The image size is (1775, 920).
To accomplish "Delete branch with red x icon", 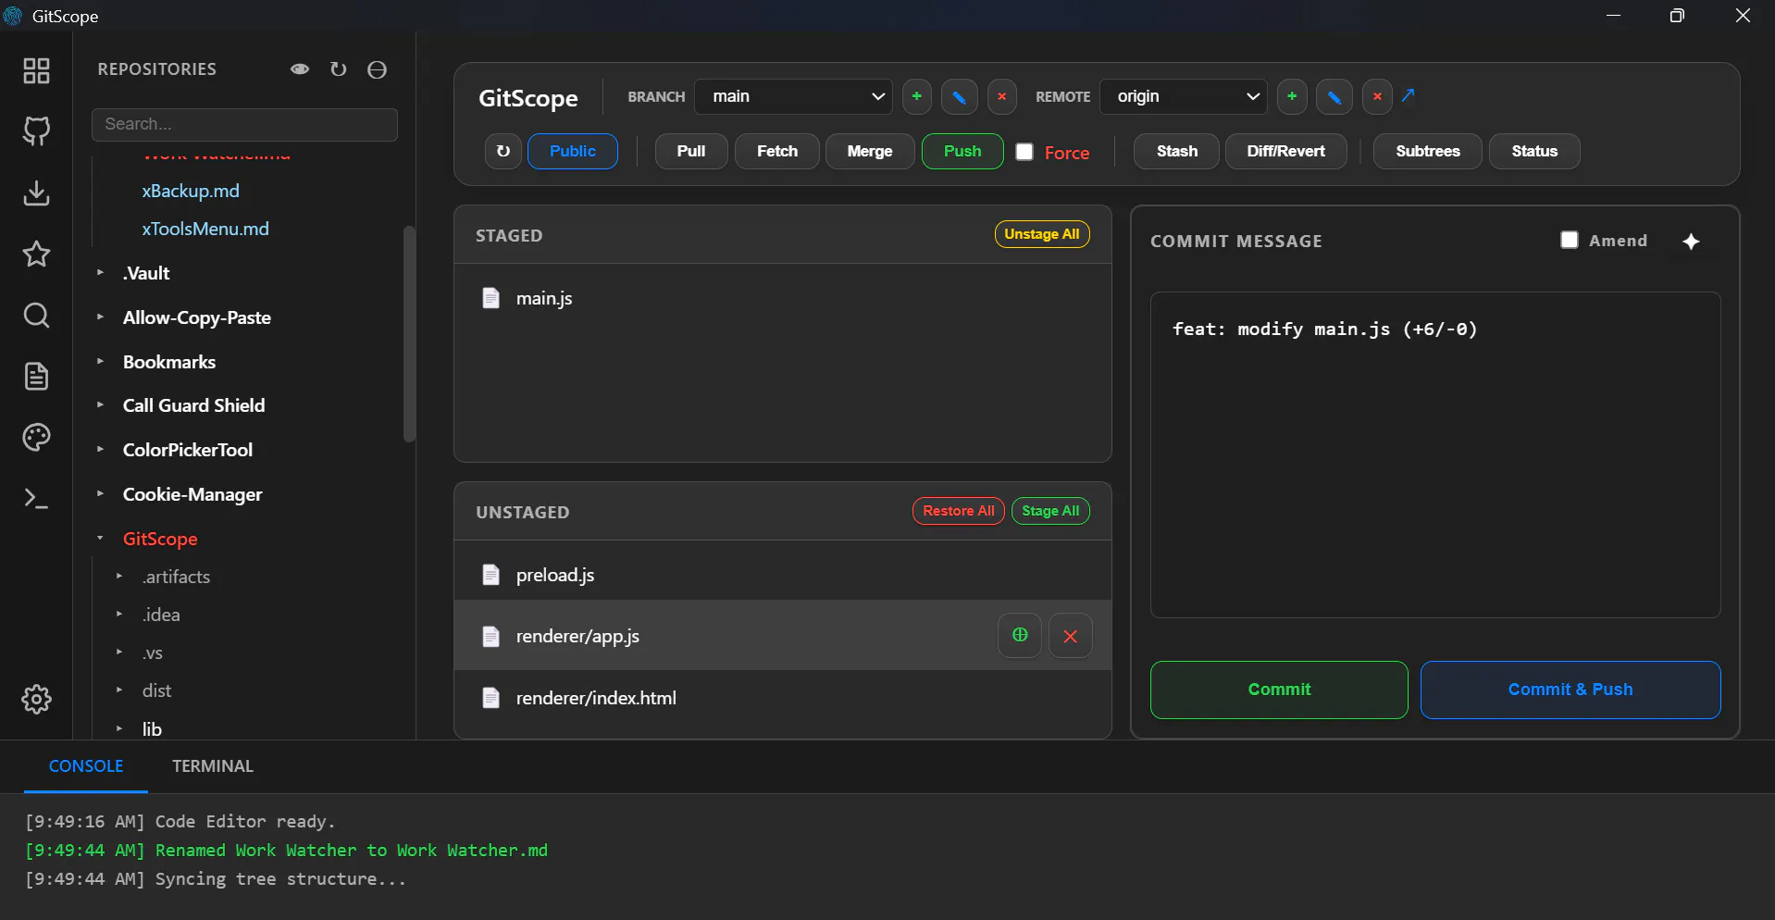I will [x=1001, y=96].
